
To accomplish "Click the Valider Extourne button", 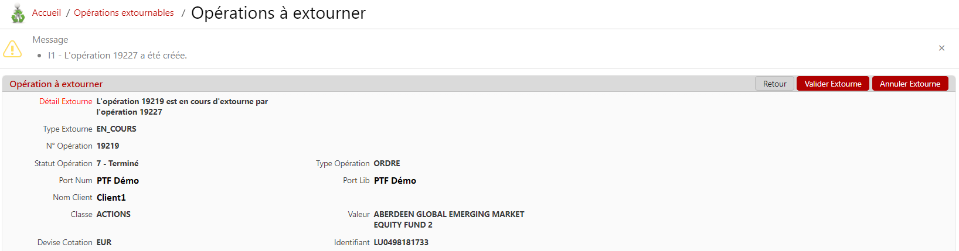I will point(832,84).
